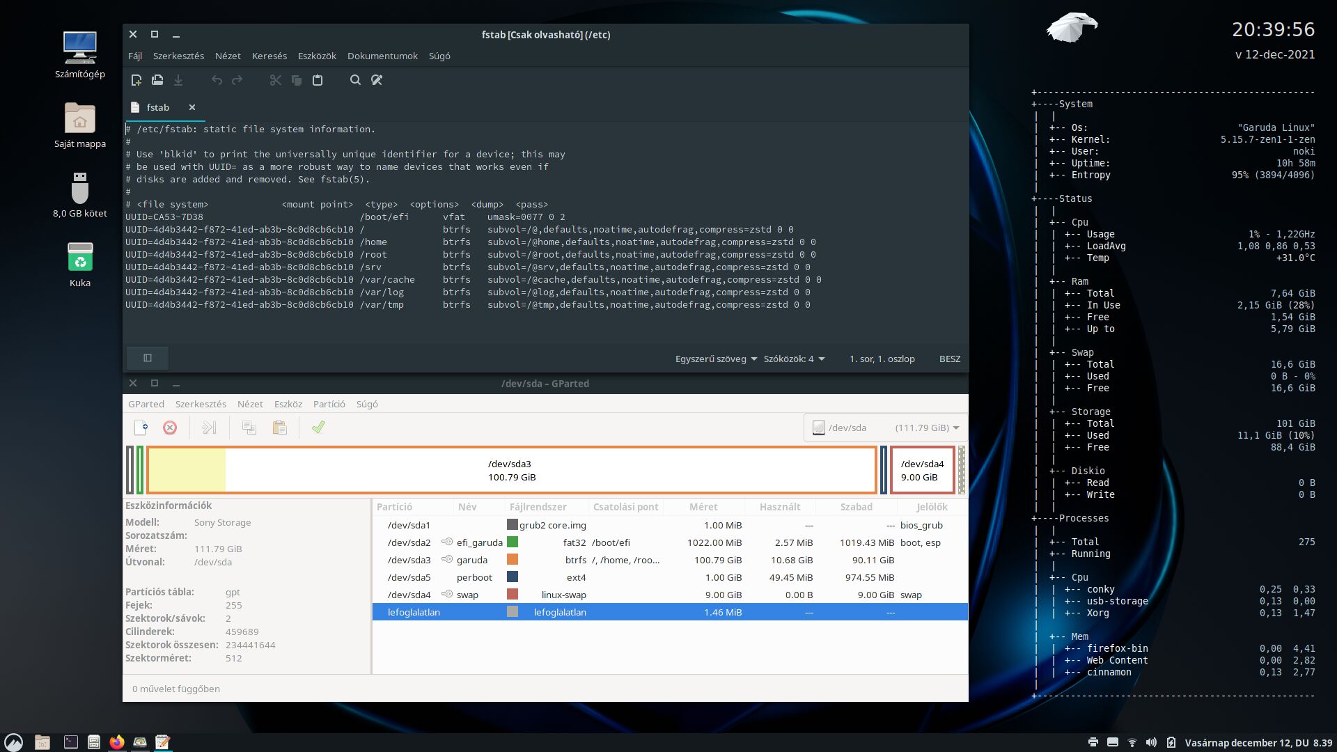Launch the terminal from the taskbar
Viewport: 1337px width, 752px height.
71,742
